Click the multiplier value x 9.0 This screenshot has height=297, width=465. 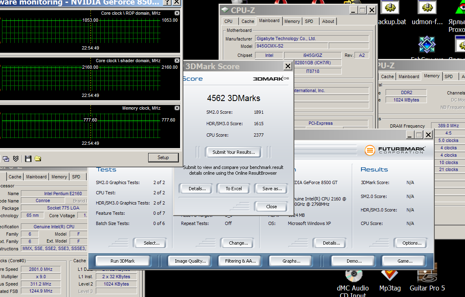pyautogui.click(x=41, y=277)
